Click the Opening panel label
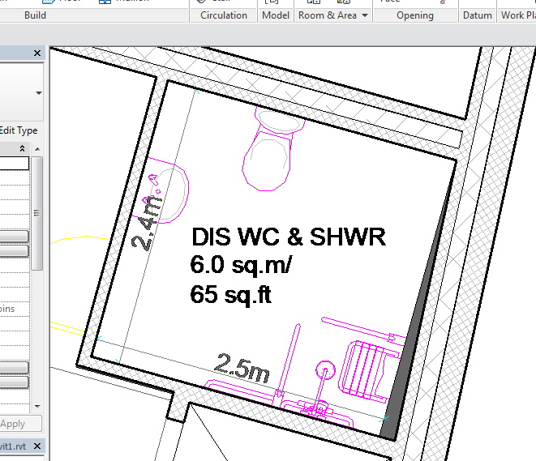The height and width of the screenshot is (461, 536). pos(415,15)
